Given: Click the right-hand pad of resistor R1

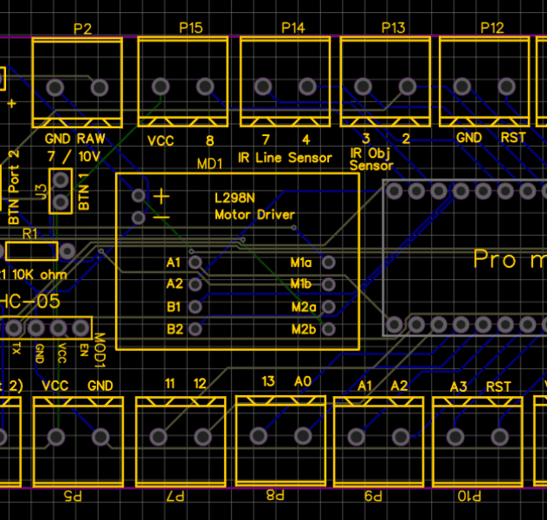Looking at the screenshot, I should coord(68,251).
